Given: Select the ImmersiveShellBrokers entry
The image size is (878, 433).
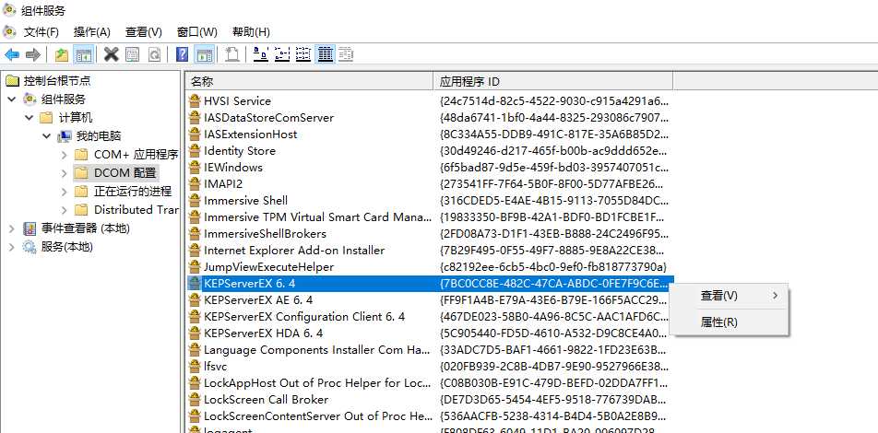Looking at the screenshot, I should click(265, 233).
